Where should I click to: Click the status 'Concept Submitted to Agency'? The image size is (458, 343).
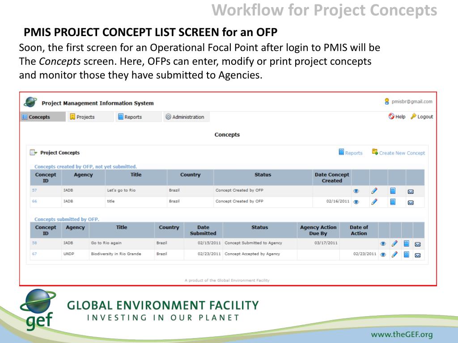253,243
